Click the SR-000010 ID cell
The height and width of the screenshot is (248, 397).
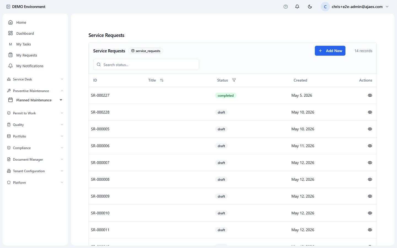pos(100,213)
